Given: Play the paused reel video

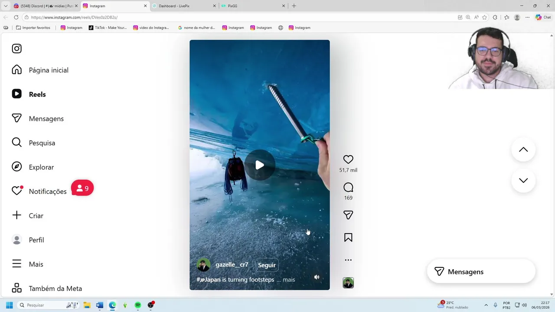Looking at the screenshot, I should [259, 165].
